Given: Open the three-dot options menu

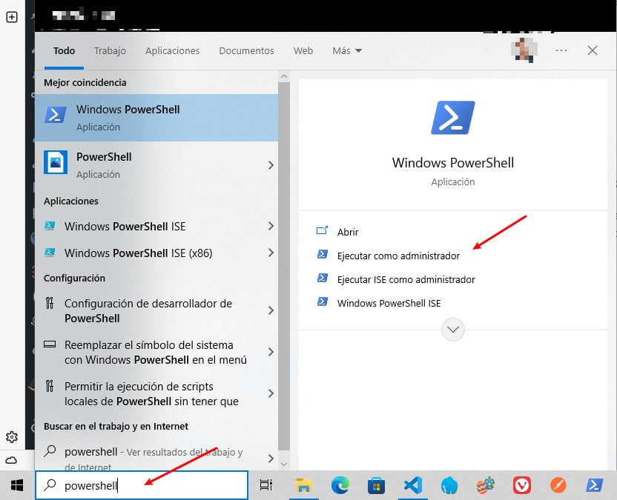Looking at the screenshot, I should tap(561, 50).
